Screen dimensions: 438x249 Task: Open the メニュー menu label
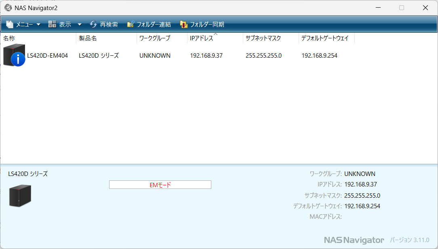click(24, 25)
